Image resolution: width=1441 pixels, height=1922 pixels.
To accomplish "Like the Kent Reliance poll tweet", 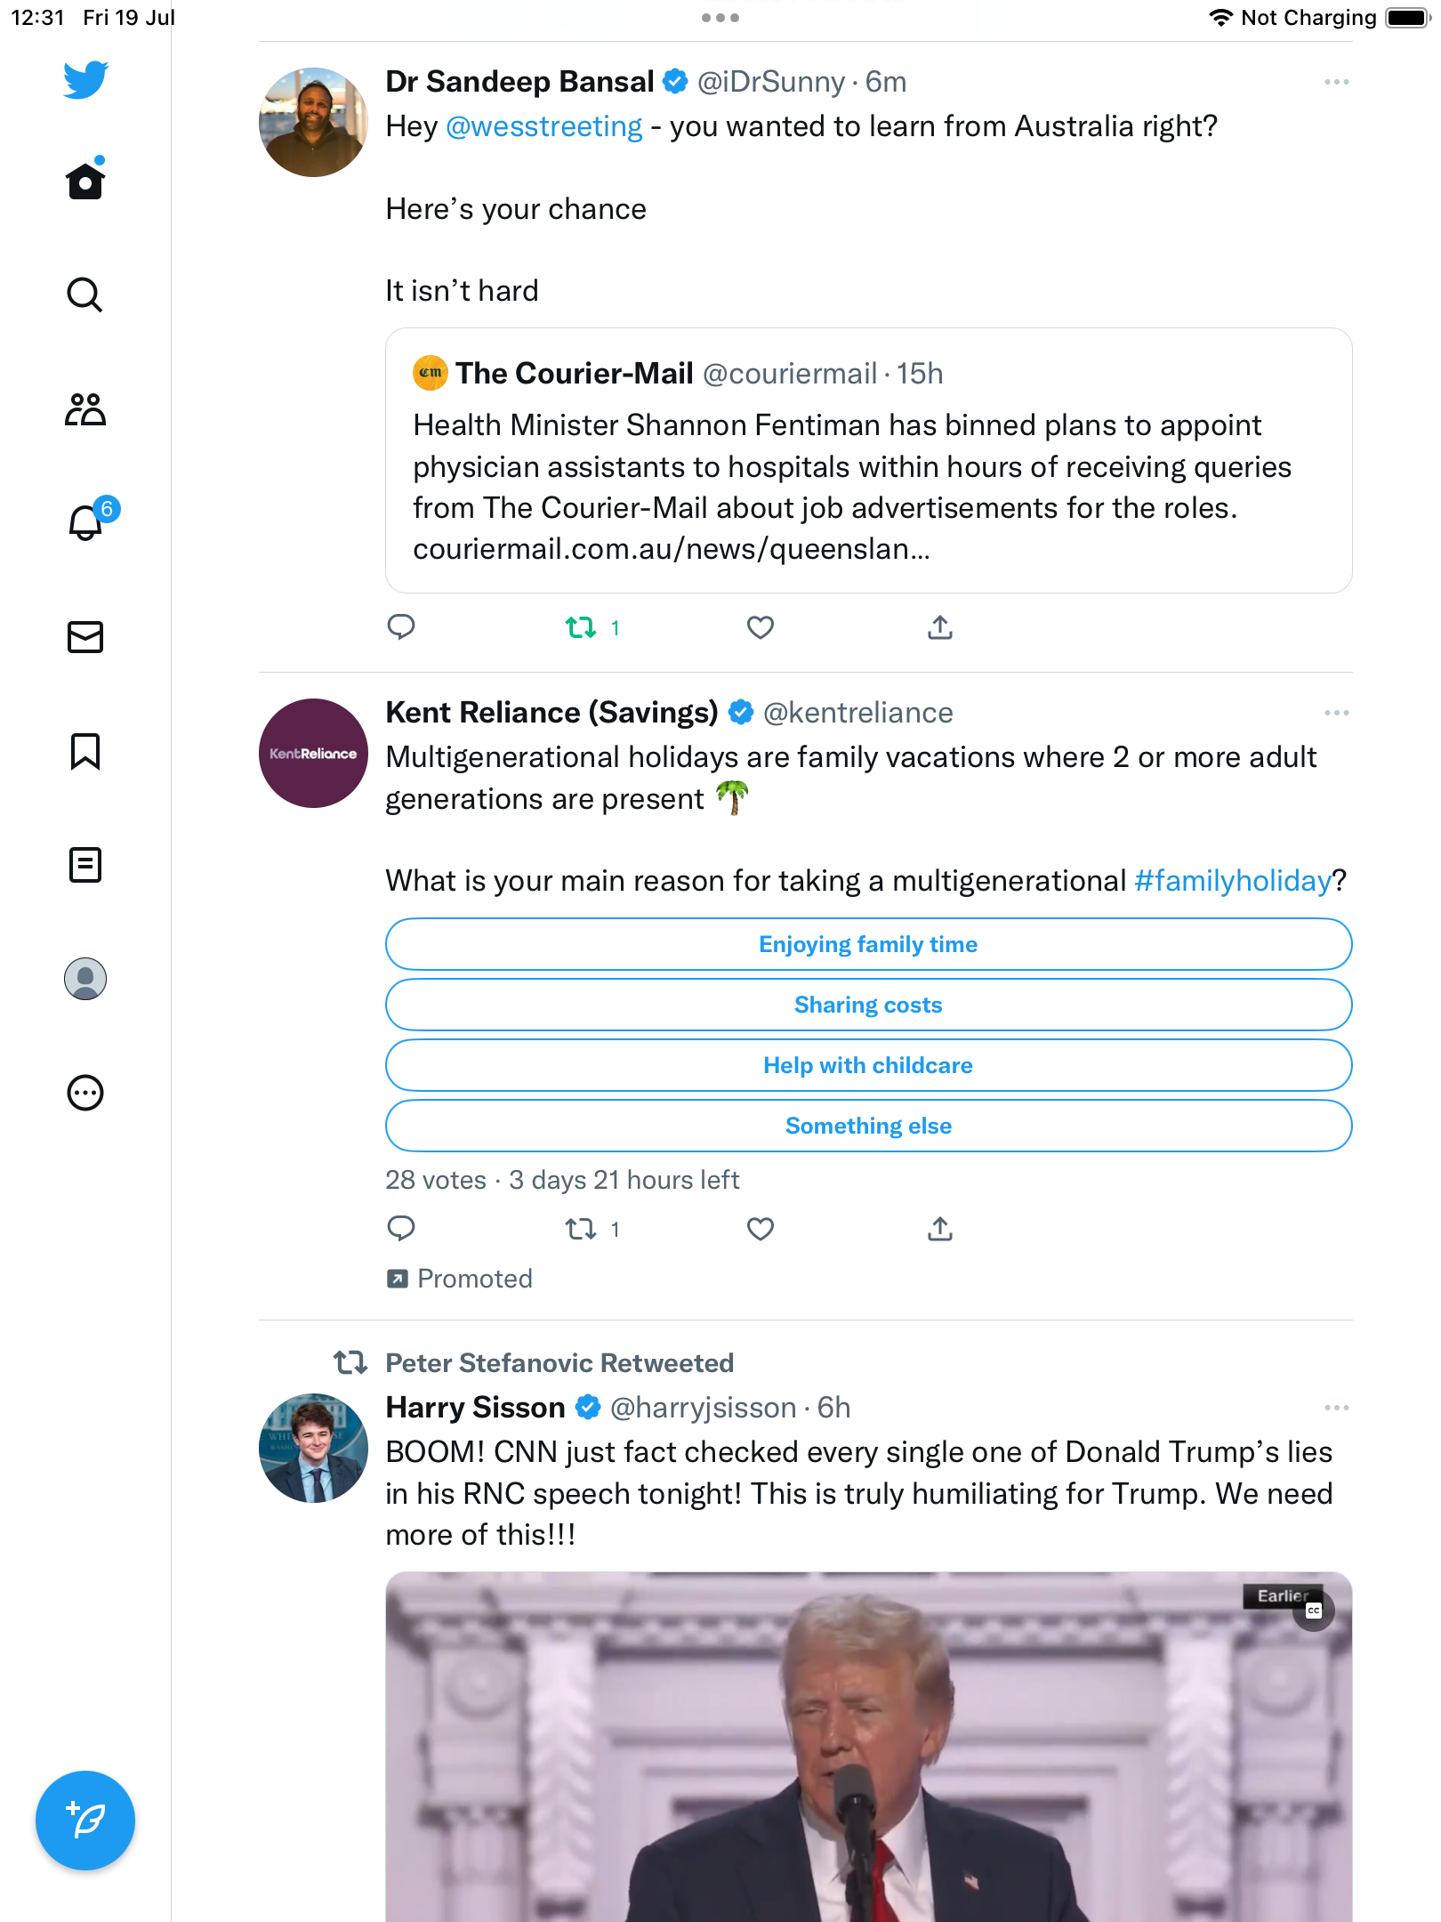I will (760, 1230).
